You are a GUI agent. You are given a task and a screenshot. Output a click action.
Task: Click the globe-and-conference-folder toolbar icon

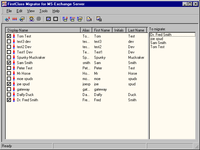pyautogui.click(x=22, y=19)
